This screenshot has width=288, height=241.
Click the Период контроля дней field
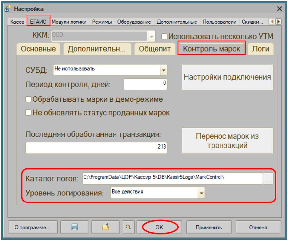(x=146, y=84)
